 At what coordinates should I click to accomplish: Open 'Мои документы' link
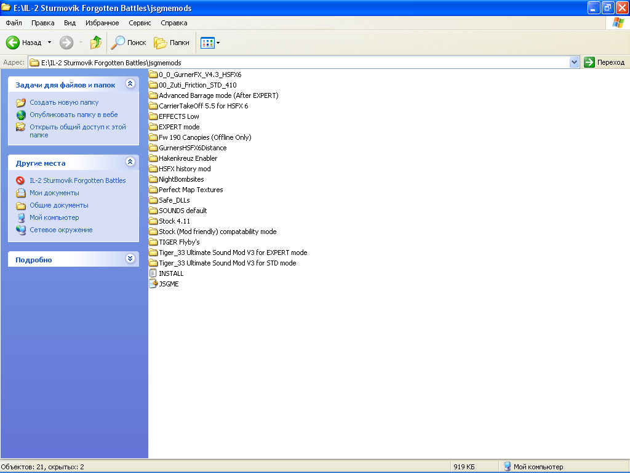pos(54,193)
